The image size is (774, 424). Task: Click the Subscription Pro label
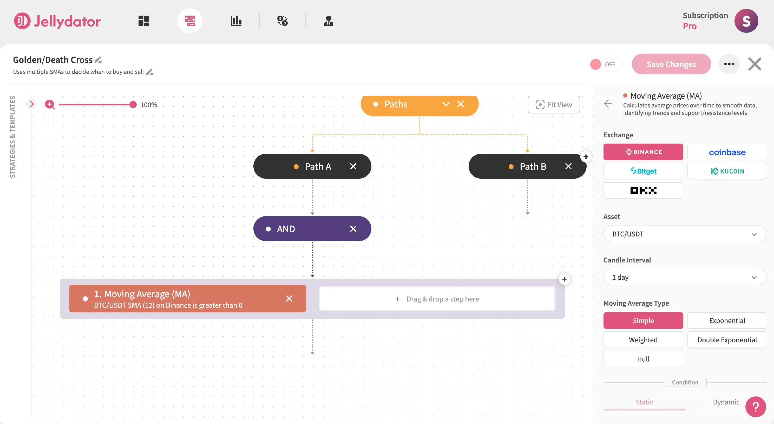(705, 21)
